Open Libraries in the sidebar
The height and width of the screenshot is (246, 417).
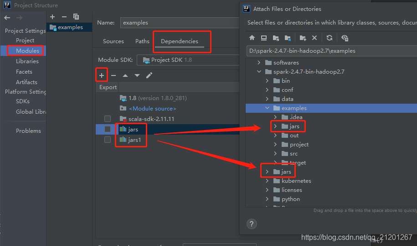27,61
